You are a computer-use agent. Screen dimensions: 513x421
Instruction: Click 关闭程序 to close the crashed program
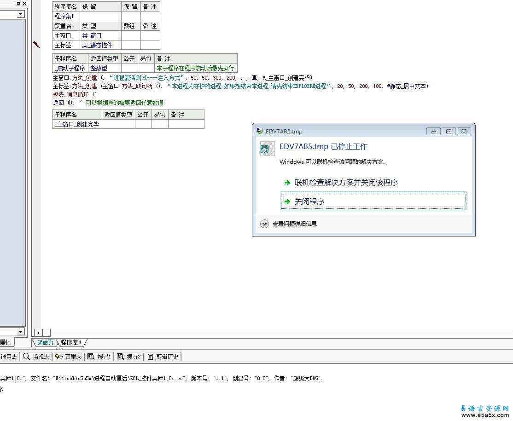pos(309,202)
